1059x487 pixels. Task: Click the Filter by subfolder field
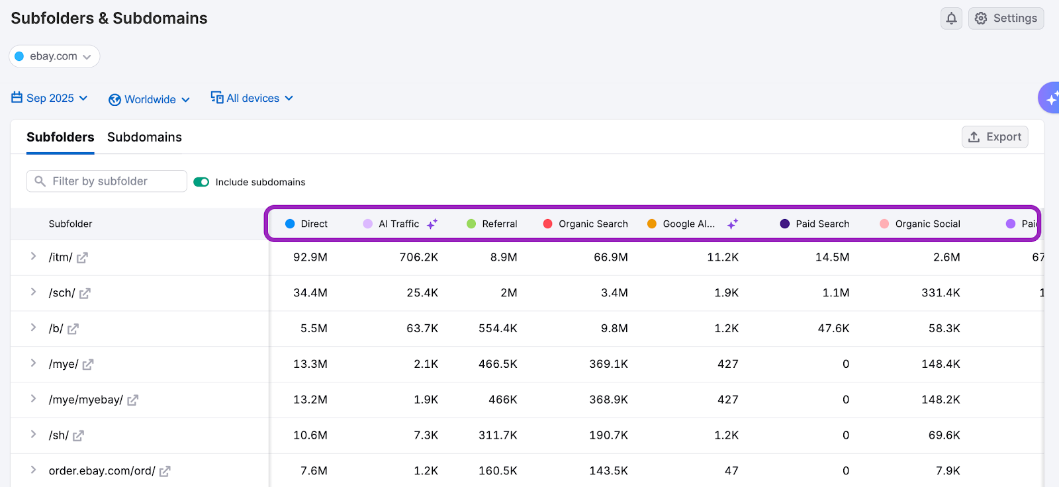(x=107, y=181)
